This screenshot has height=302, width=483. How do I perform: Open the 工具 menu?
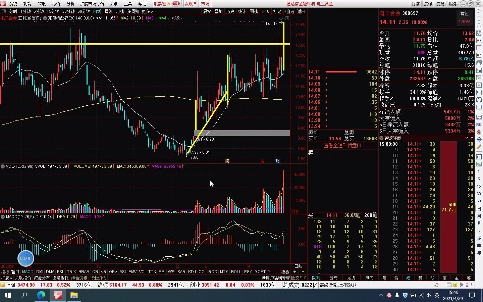[x=128, y=4]
